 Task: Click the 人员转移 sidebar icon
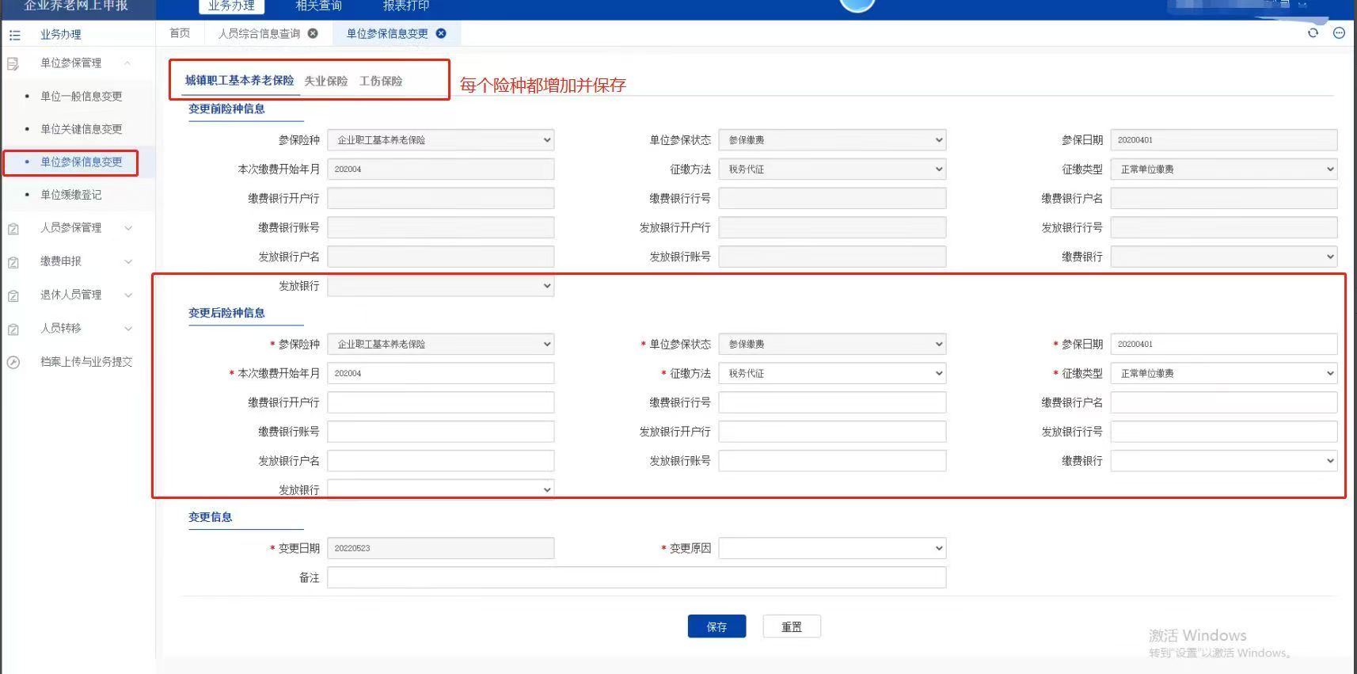[13, 329]
